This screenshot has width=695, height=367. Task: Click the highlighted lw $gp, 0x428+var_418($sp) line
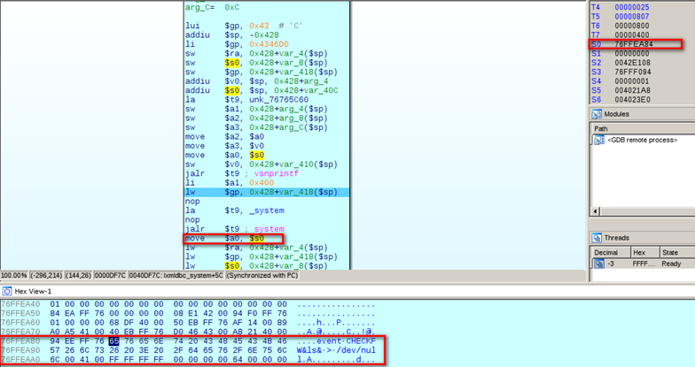tap(267, 193)
